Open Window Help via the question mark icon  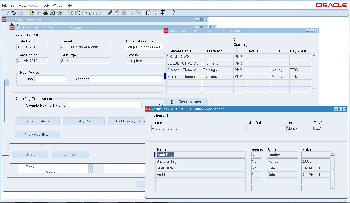173,13
